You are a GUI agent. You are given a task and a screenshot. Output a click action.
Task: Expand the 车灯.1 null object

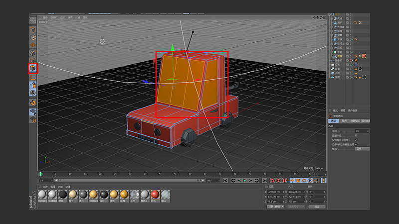pos(332,44)
